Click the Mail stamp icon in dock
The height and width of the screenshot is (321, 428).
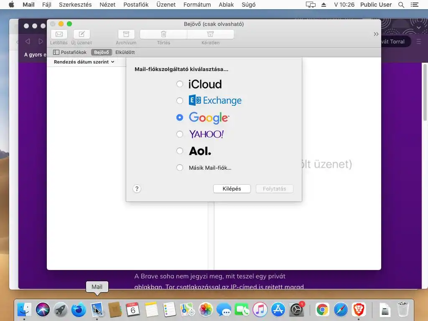(97, 310)
